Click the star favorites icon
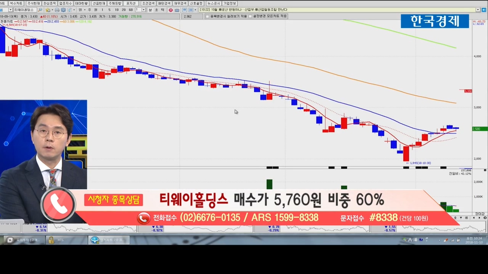The width and height of the screenshot is (488, 274). pyautogui.click(x=48, y=10)
